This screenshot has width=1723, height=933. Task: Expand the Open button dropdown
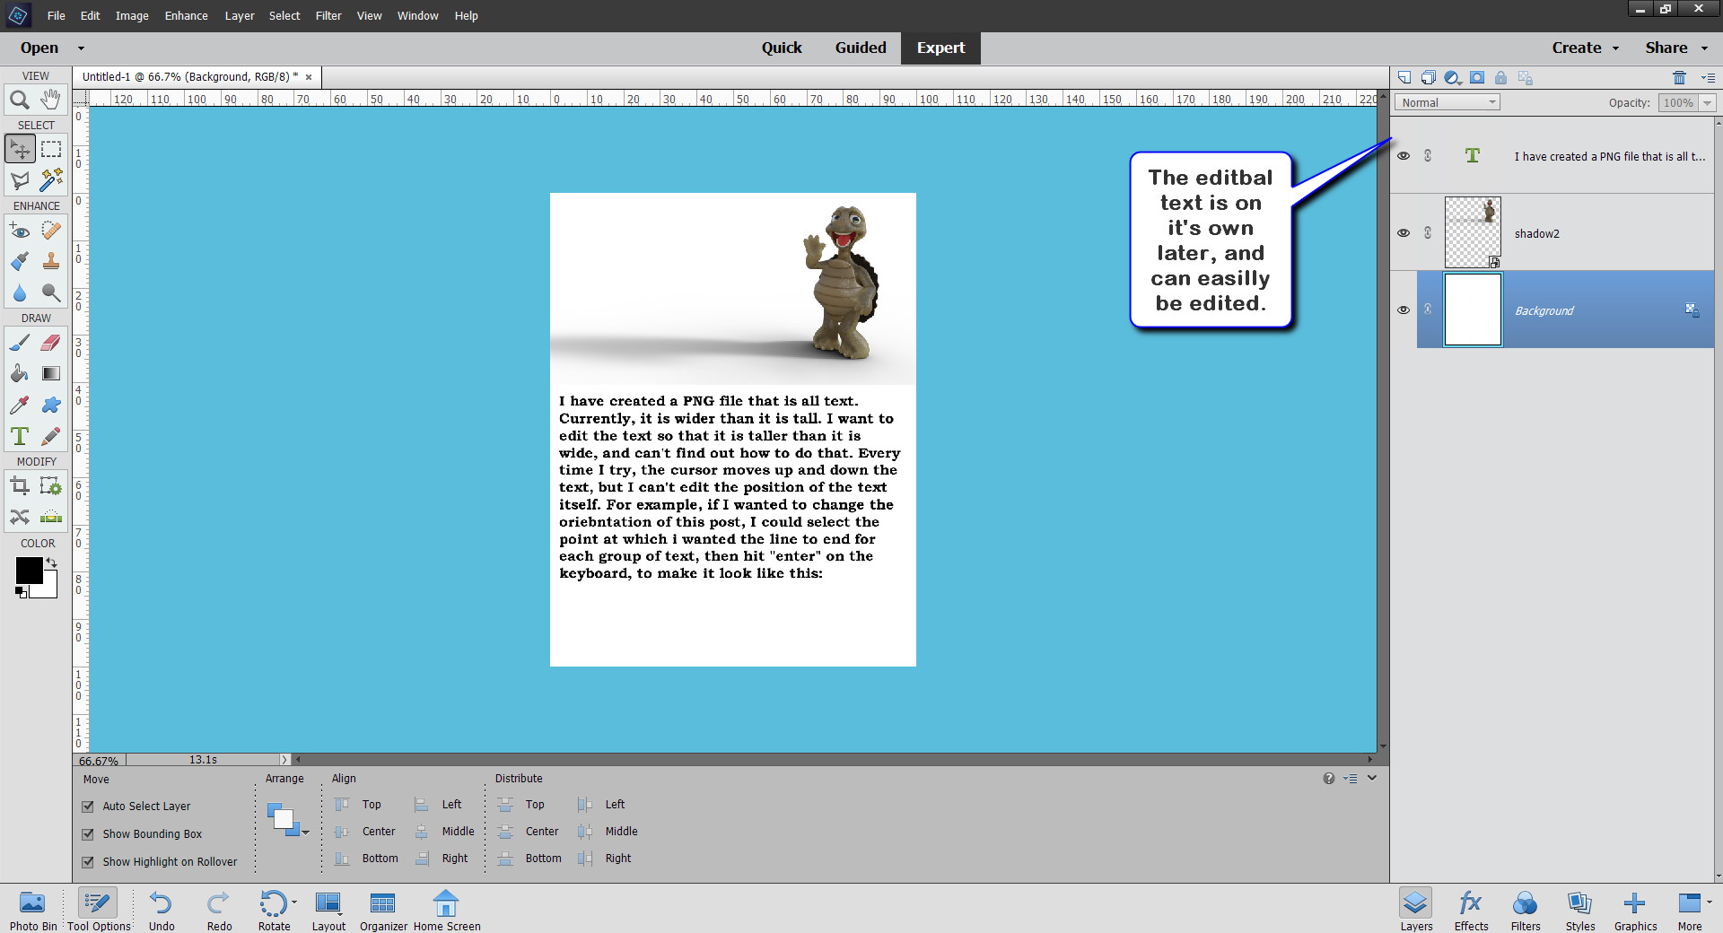pyautogui.click(x=80, y=48)
